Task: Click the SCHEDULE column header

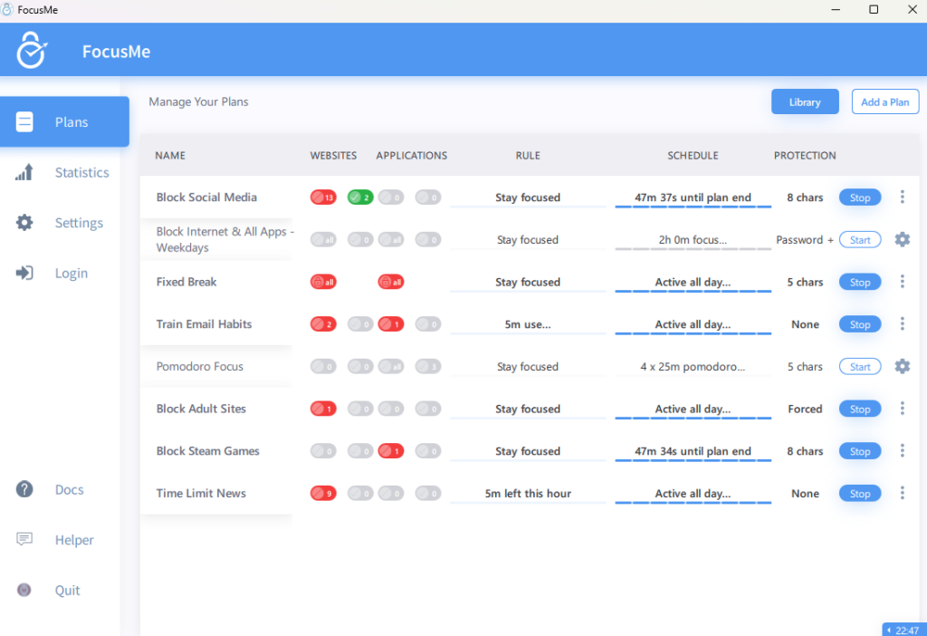Action: (x=693, y=156)
